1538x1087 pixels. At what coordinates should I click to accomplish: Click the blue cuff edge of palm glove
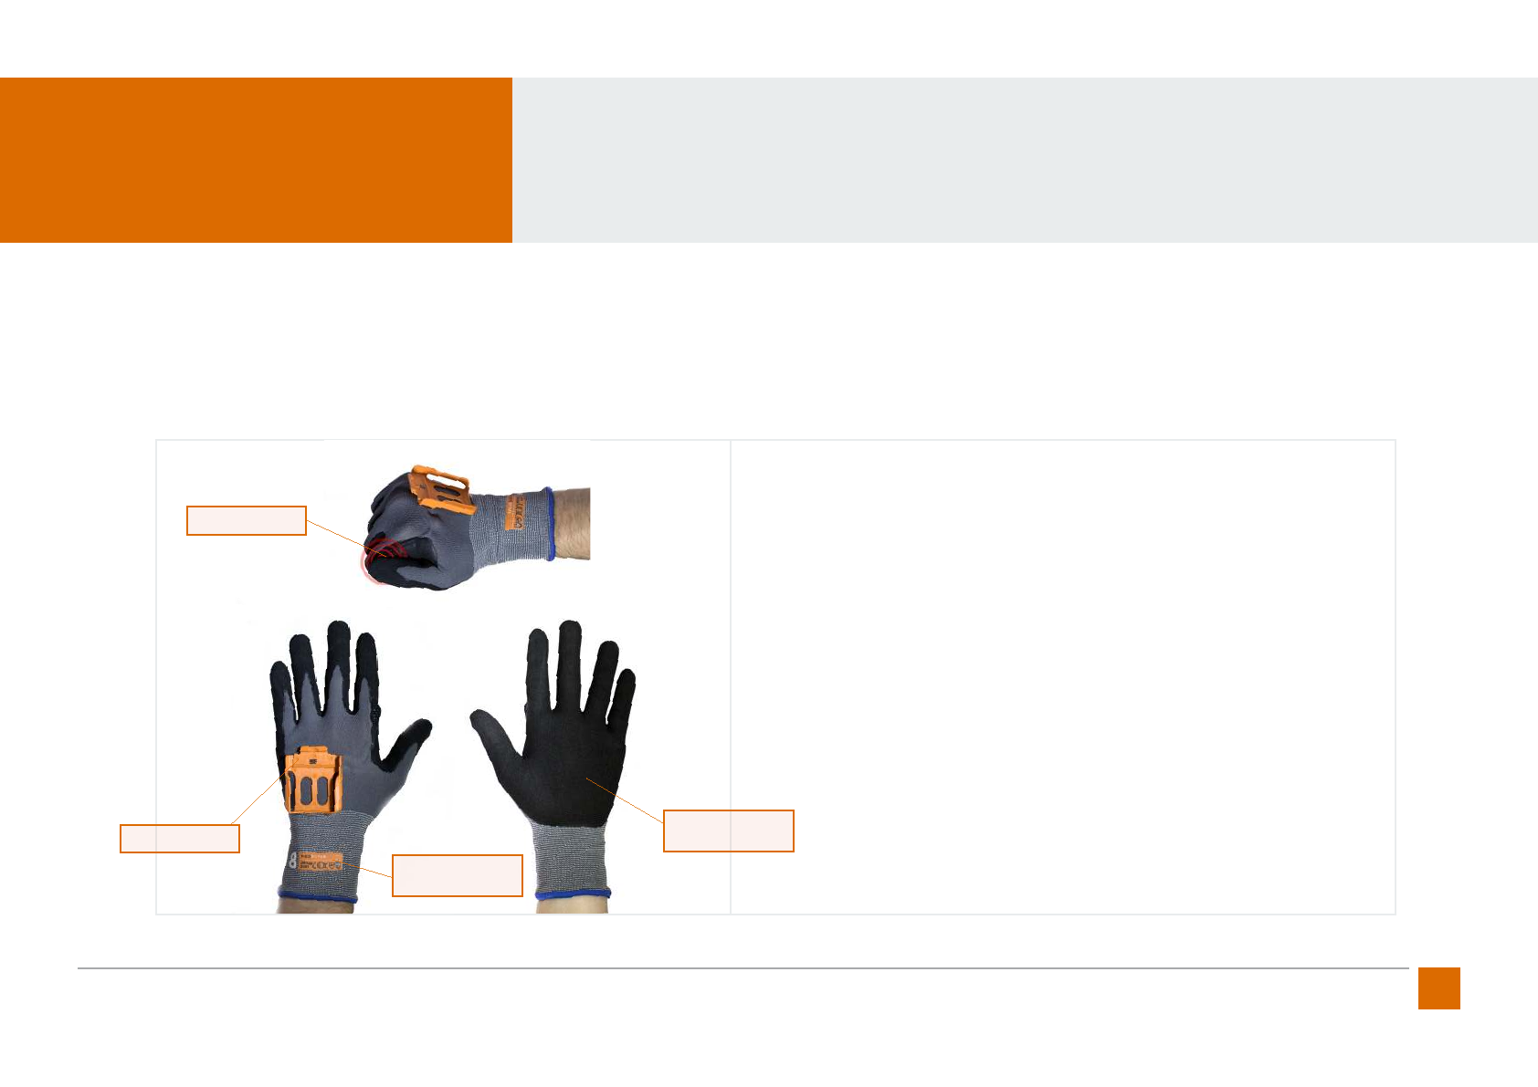pyautogui.click(x=573, y=894)
